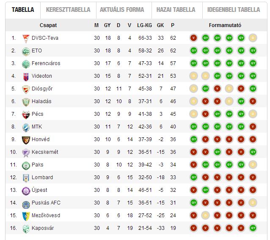This screenshot has height=240, width=270.
Task: Click the Haladás team name link
Action: click(x=41, y=101)
